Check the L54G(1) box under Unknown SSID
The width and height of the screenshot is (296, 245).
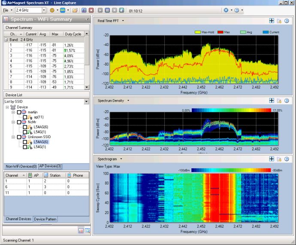(x=25, y=147)
